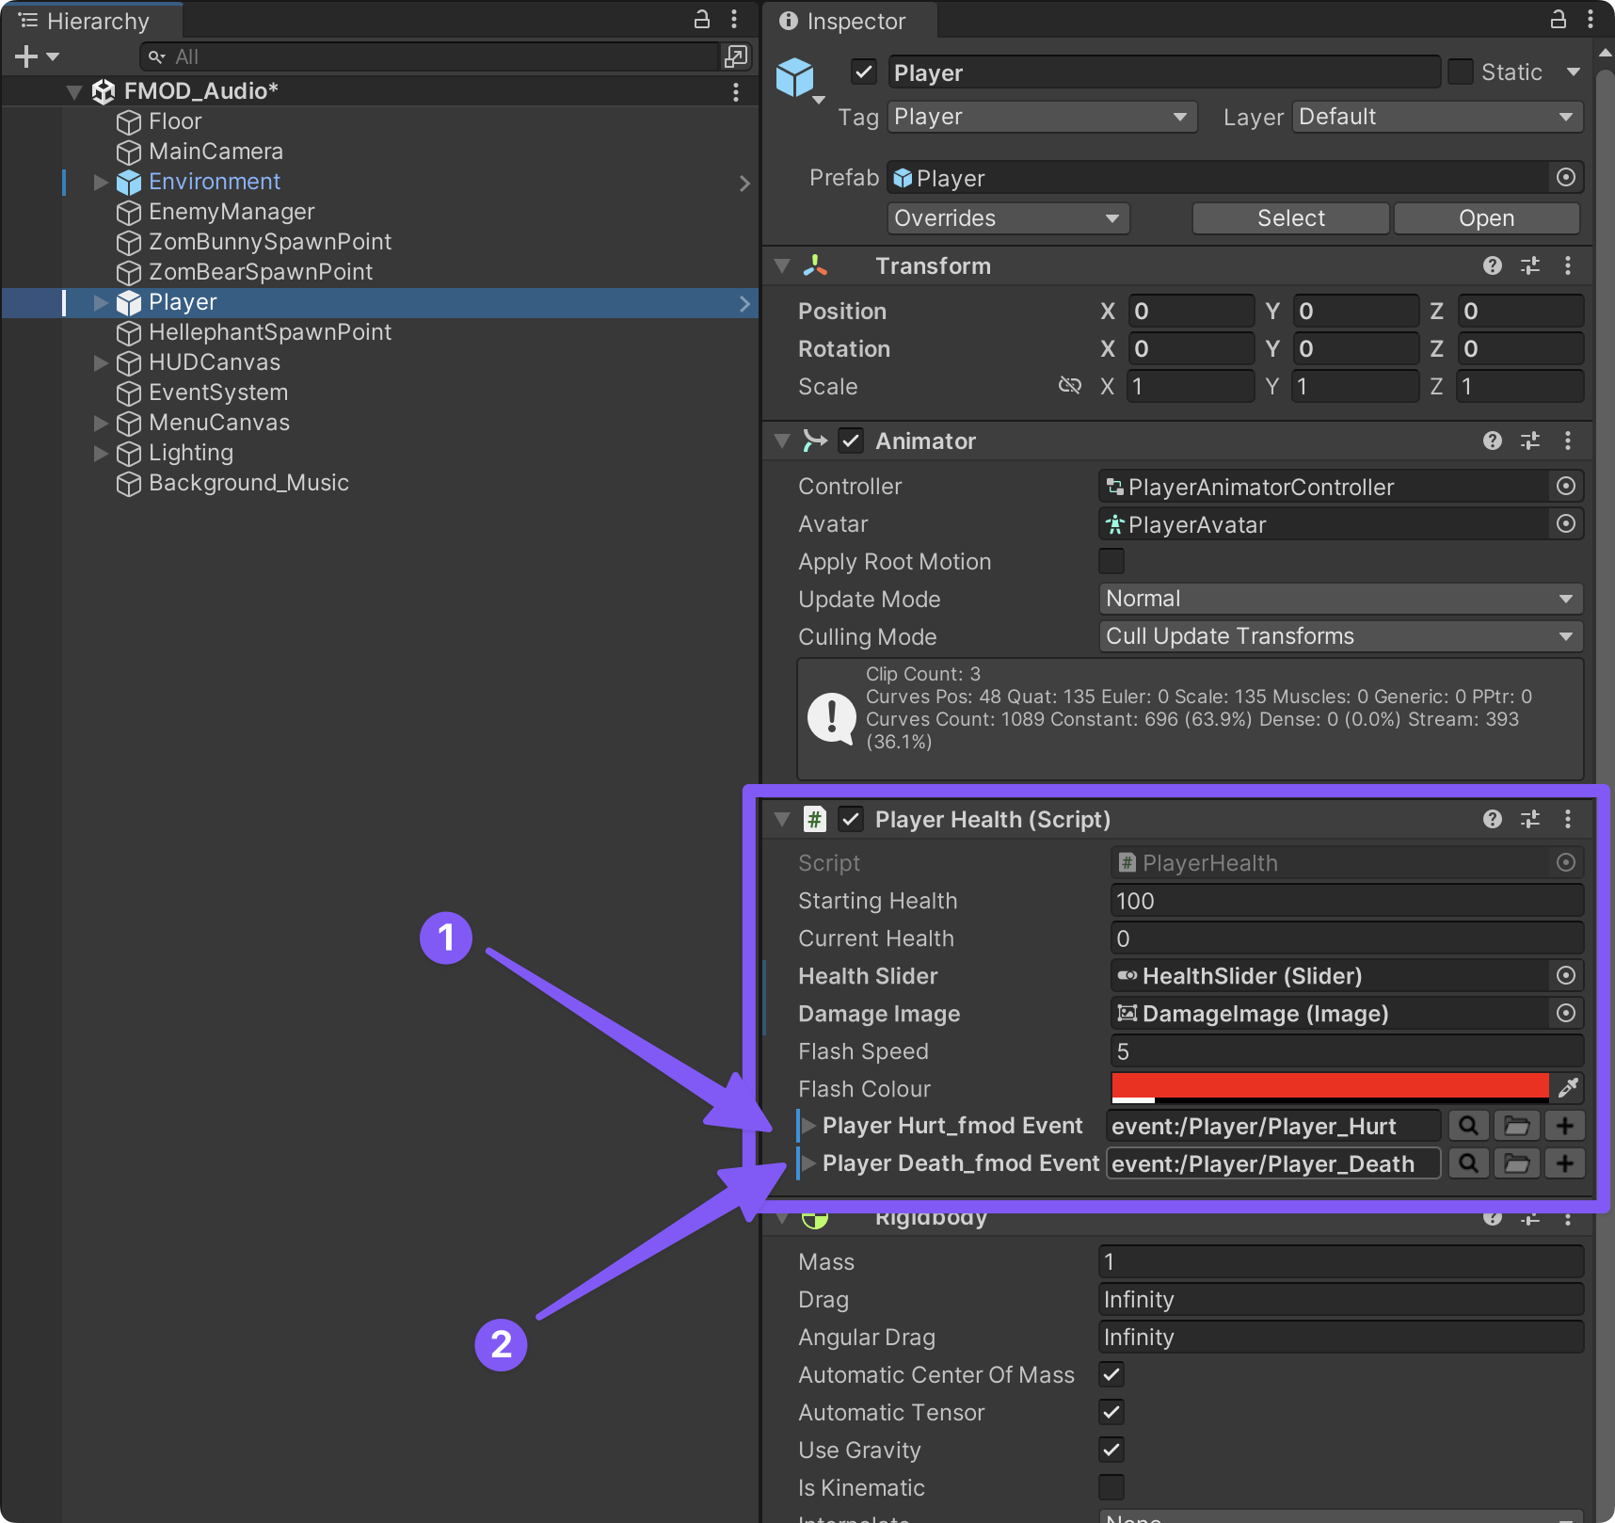Open Transform component help icon
The width and height of the screenshot is (1615, 1523).
coord(1492,266)
